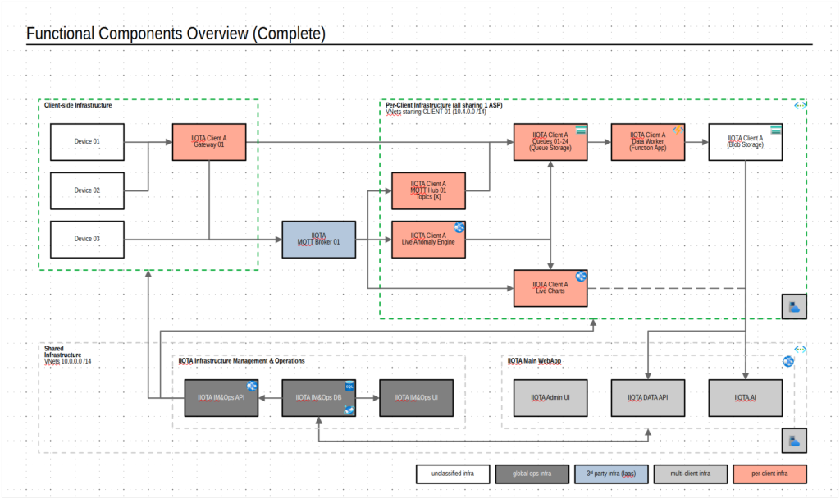Image resolution: width=840 pixels, height=499 pixels.
Task: Select the 3rd party infra legend swatch
Action: [611, 474]
